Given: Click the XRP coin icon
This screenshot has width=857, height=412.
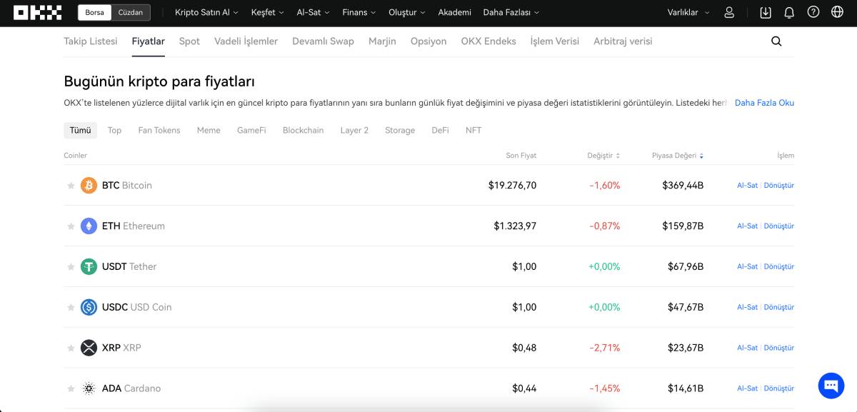Looking at the screenshot, I should [89, 348].
